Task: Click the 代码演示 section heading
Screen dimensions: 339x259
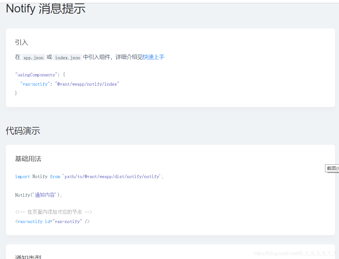Action: (23, 131)
